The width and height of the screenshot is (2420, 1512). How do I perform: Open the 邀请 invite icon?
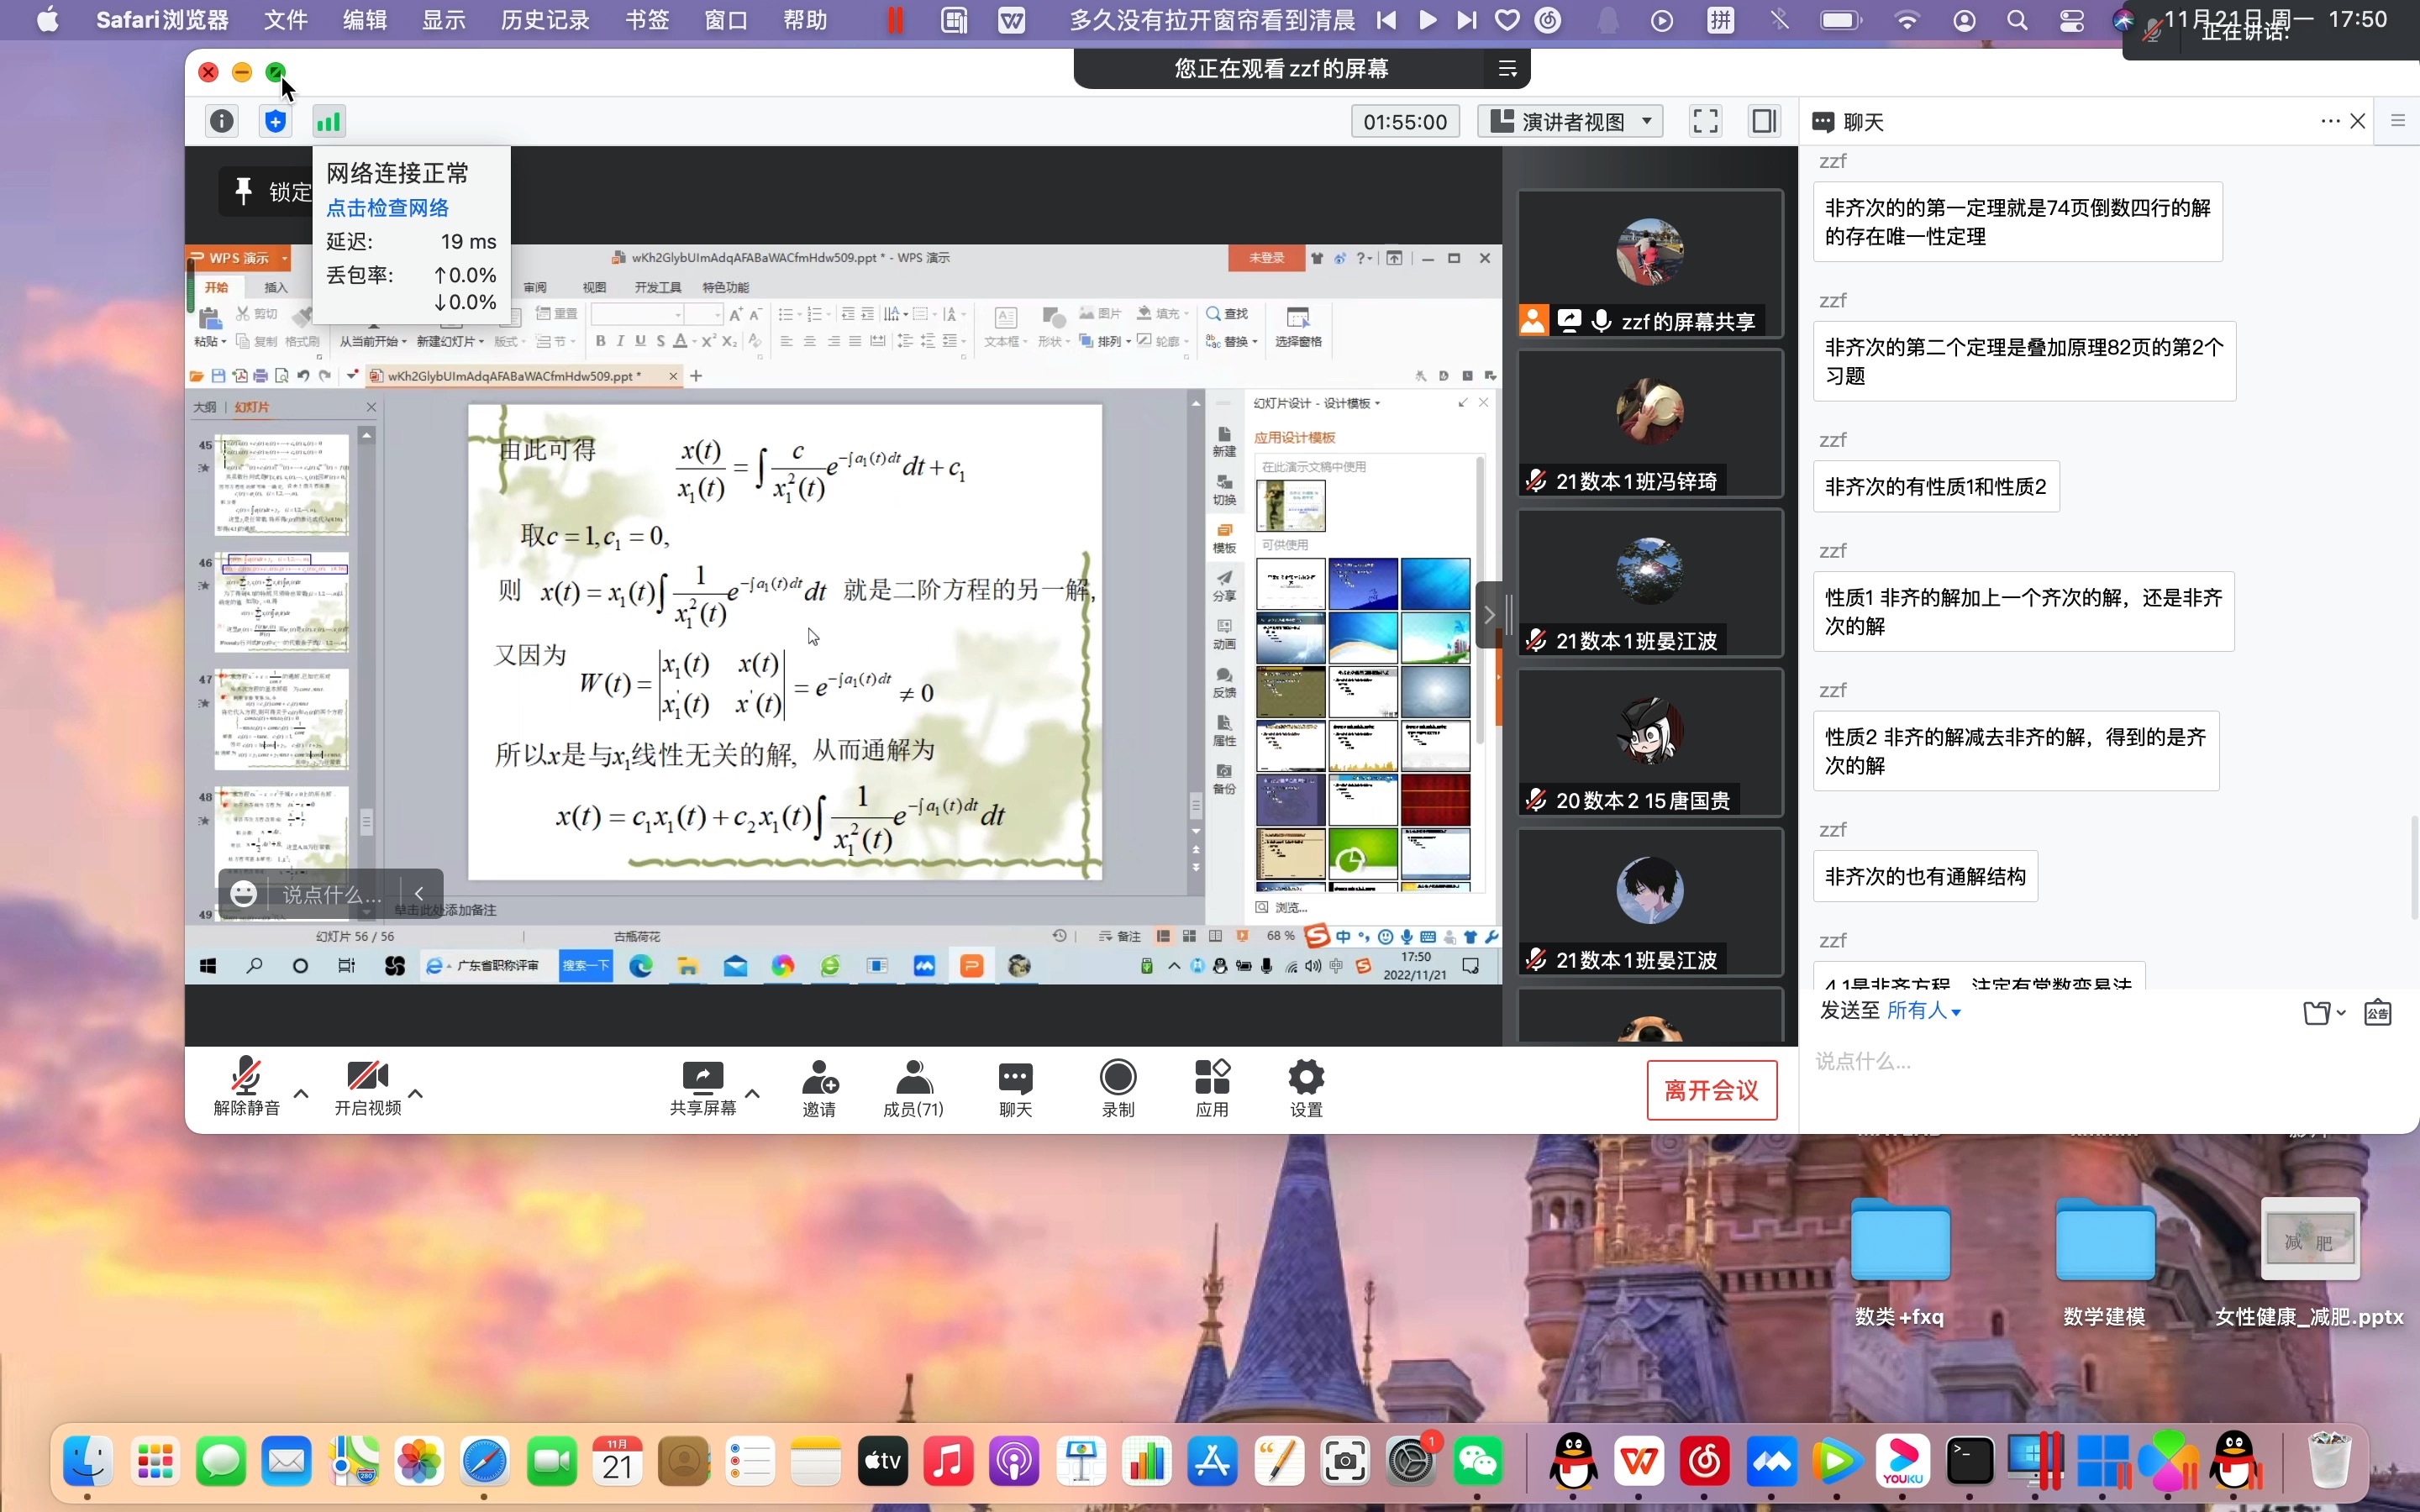[819, 1088]
